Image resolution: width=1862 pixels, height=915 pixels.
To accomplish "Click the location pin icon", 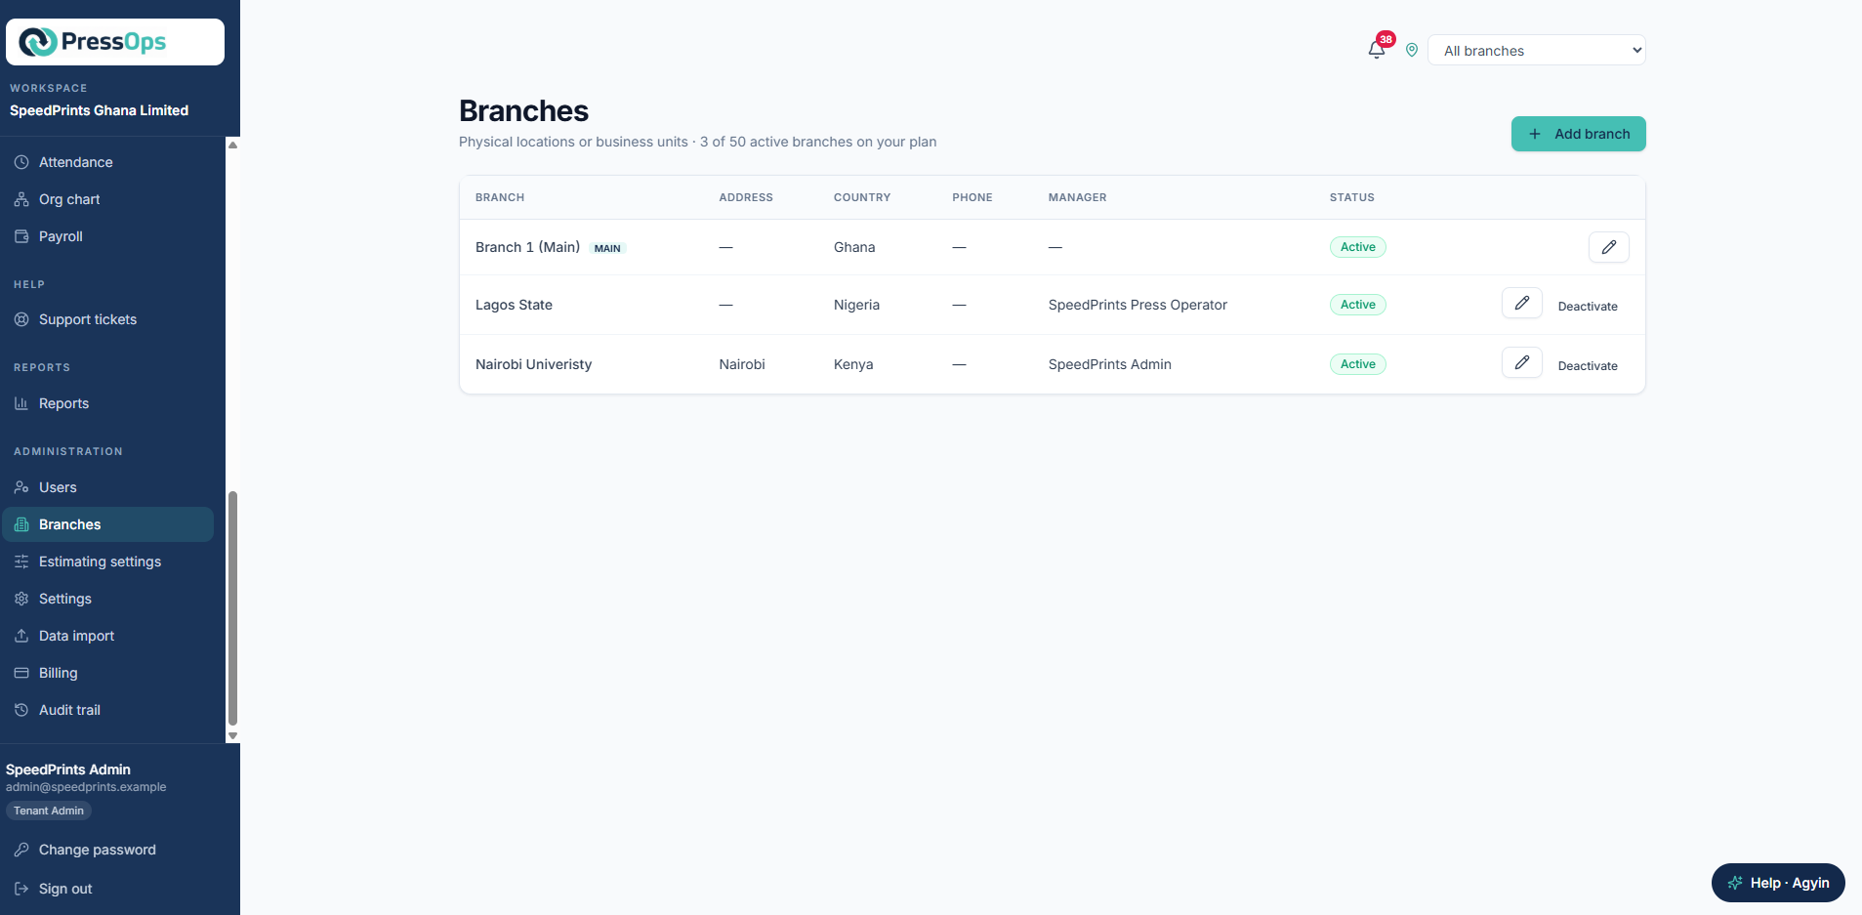I will click(x=1412, y=50).
